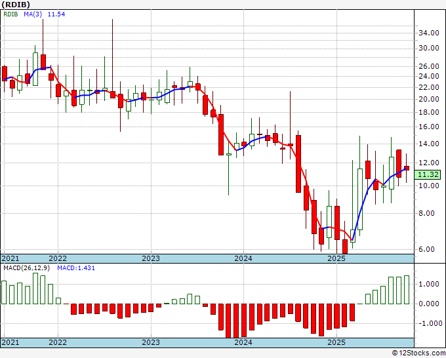
Task: Open the 12Stocks.com copyright link
Action: [418, 353]
